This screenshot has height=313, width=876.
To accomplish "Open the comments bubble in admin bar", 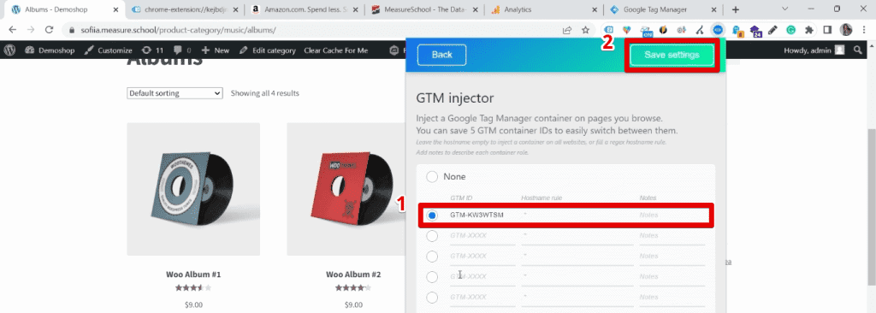I will 182,50.
